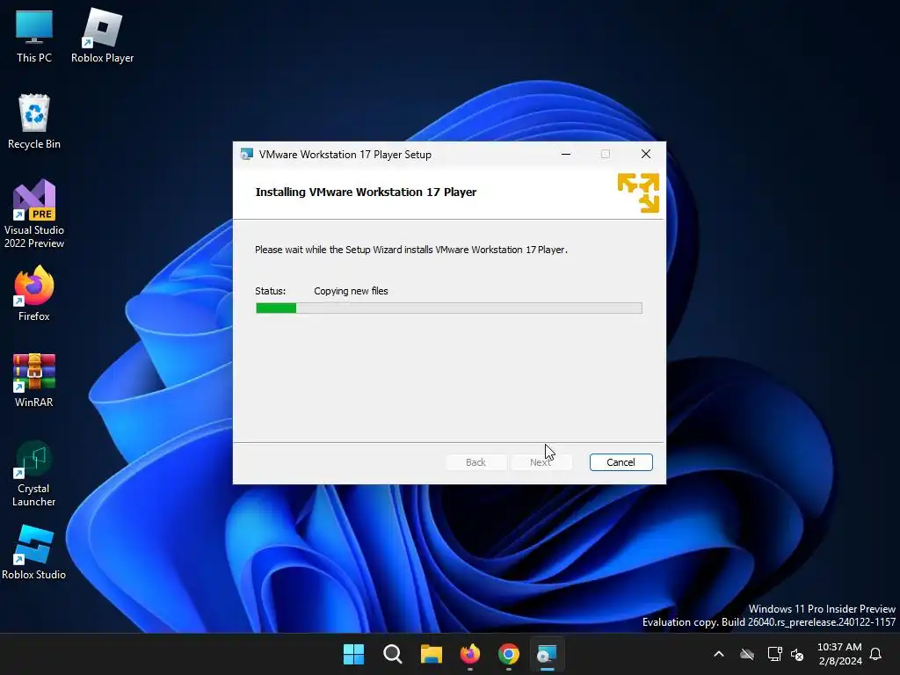Click the 'Please wait while the Setup Wizard' message
The image size is (900, 675).
tap(411, 250)
